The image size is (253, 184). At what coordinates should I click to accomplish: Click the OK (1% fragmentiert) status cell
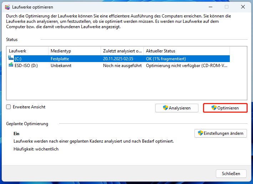166,59
